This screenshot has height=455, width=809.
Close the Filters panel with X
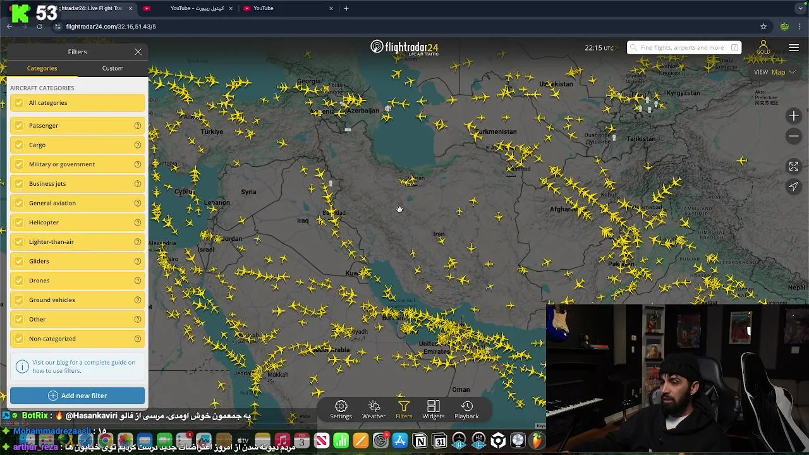point(138,52)
